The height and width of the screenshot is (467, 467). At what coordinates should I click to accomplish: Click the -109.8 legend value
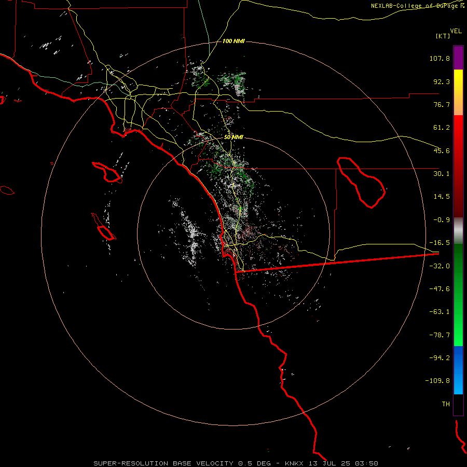(437, 381)
